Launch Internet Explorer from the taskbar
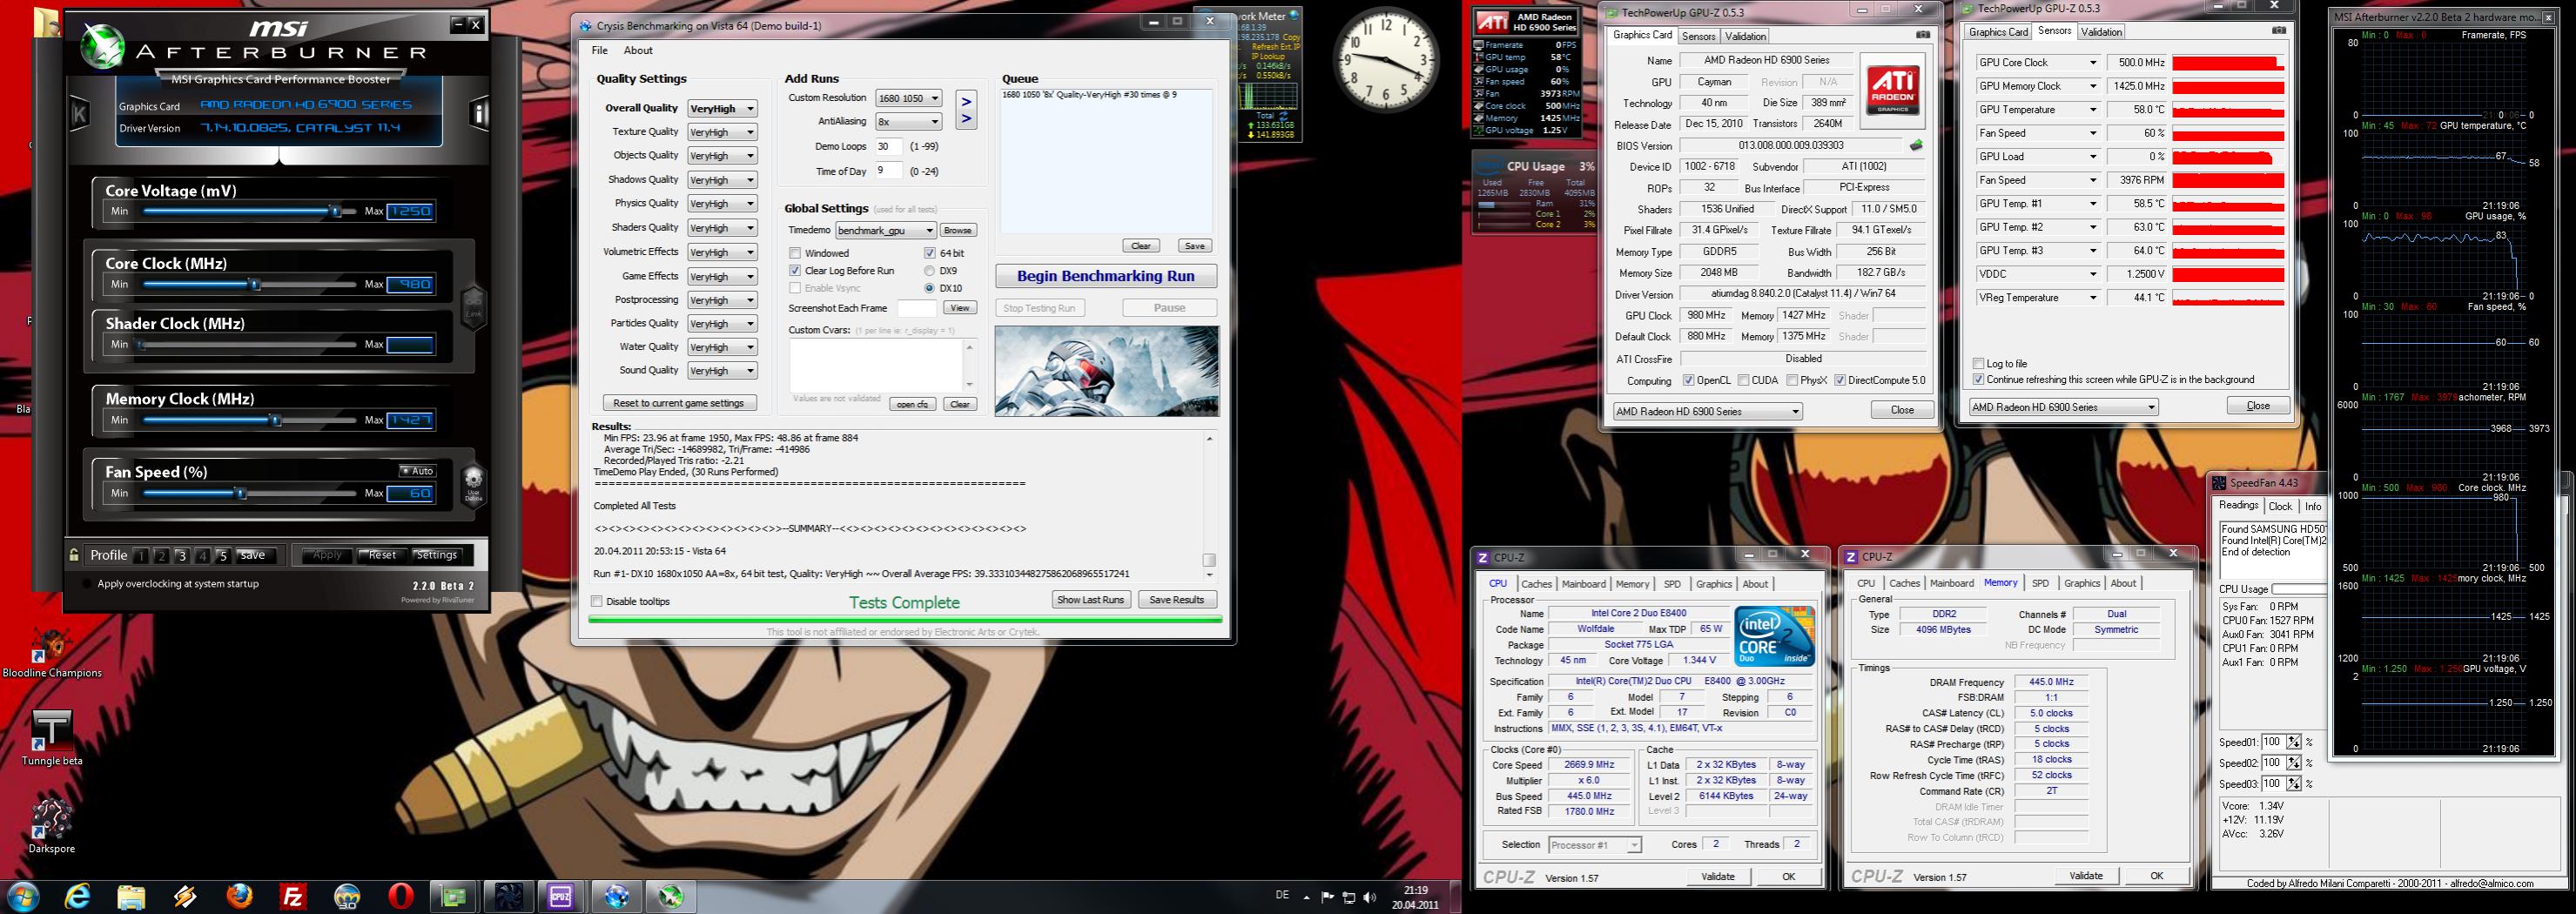Viewport: 2576px width, 914px height. pyautogui.click(x=78, y=896)
